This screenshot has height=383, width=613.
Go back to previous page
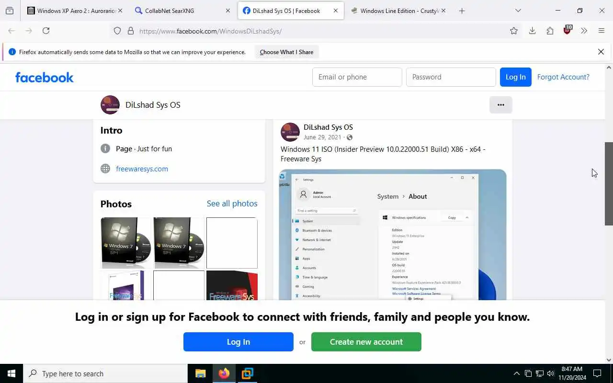coord(11,31)
